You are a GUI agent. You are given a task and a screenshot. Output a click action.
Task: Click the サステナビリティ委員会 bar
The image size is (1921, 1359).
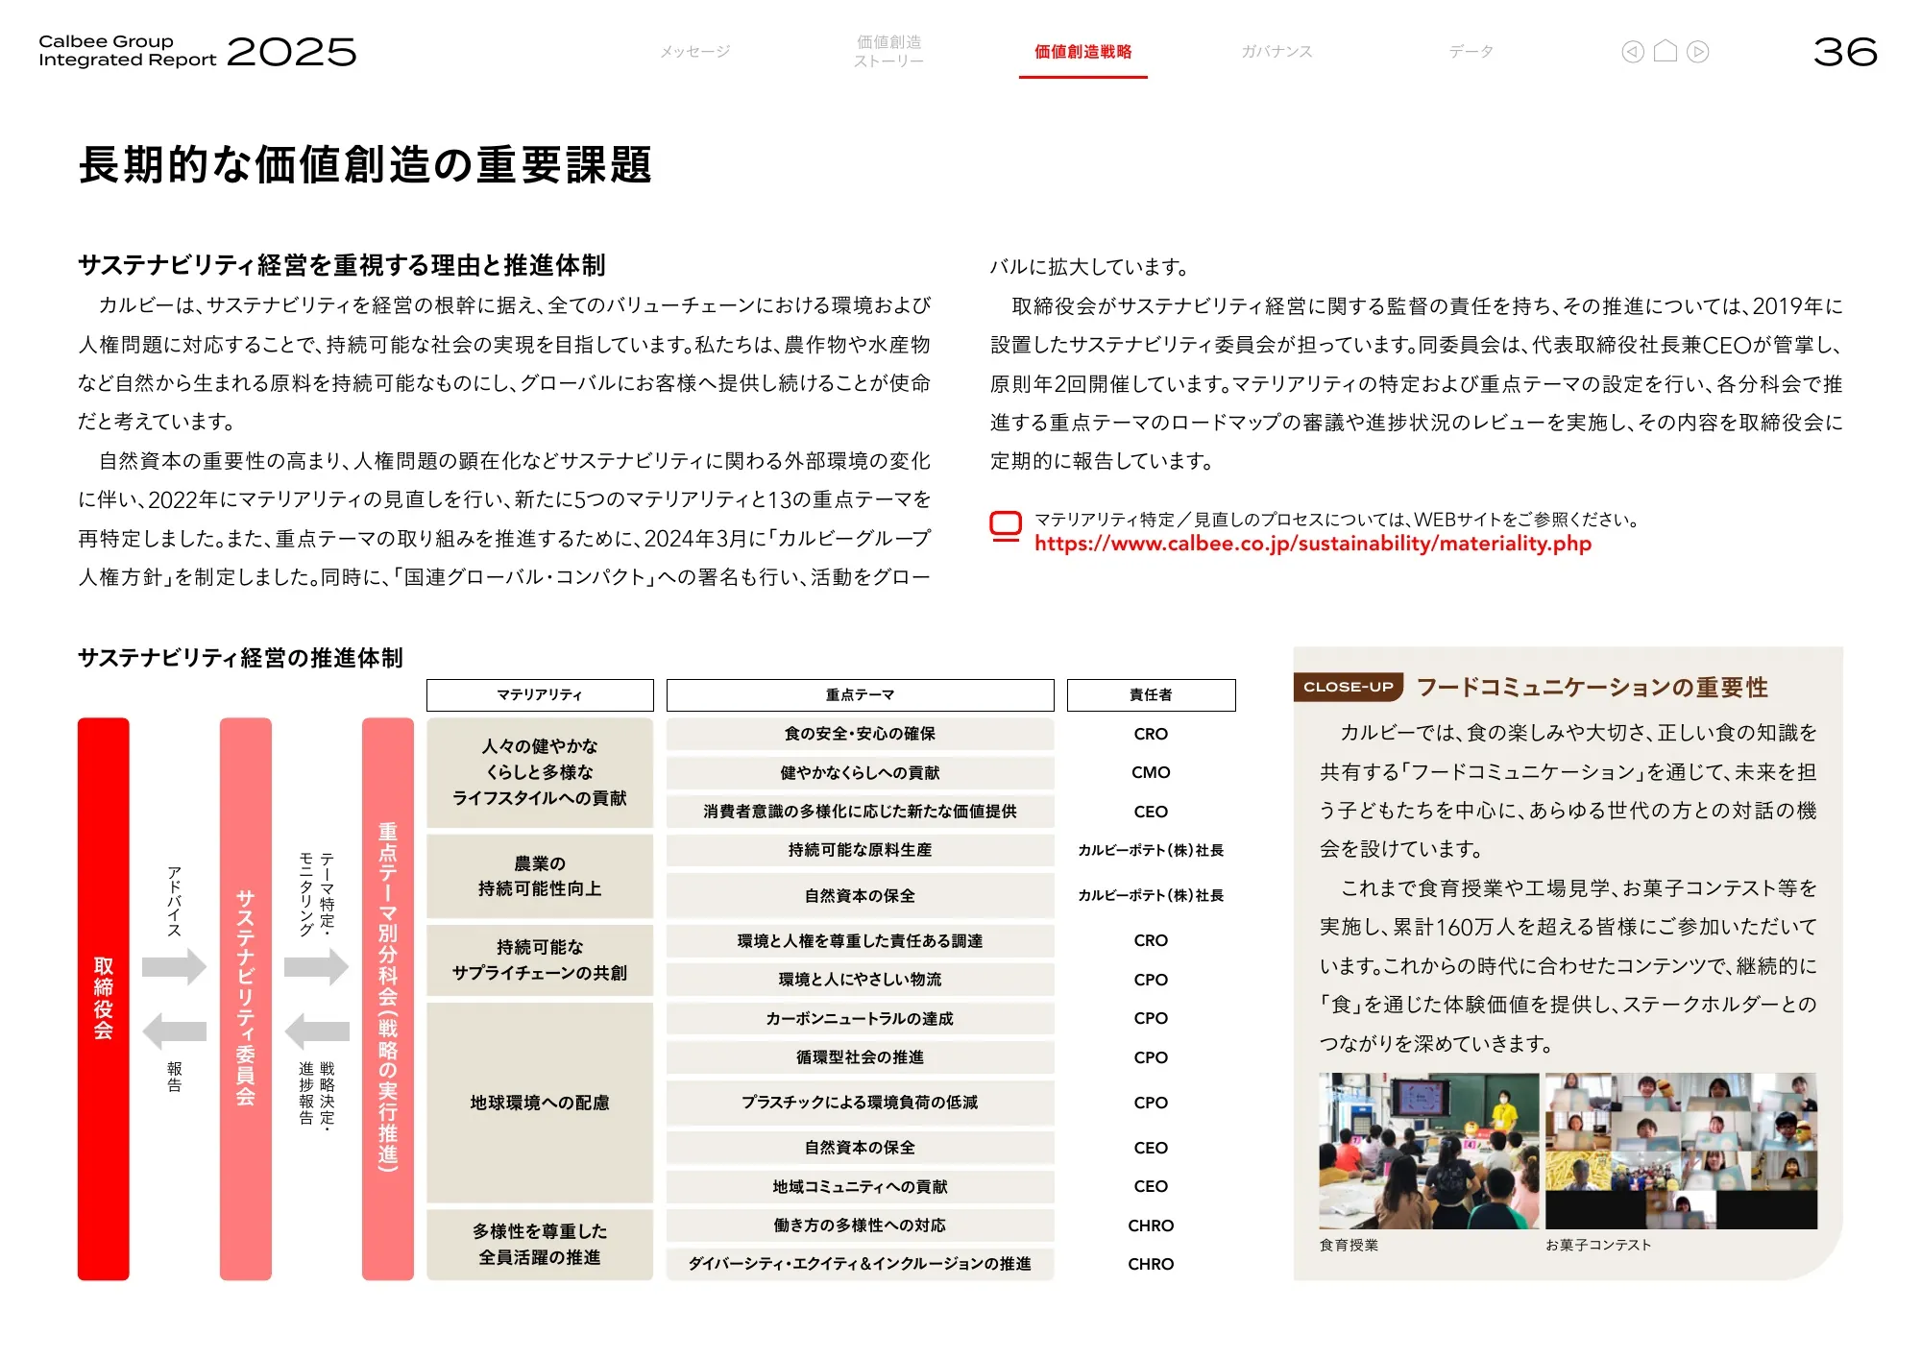pos(245,999)
